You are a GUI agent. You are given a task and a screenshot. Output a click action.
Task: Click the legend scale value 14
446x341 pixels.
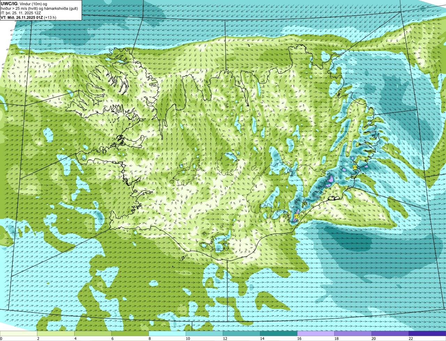pos(262,339)
